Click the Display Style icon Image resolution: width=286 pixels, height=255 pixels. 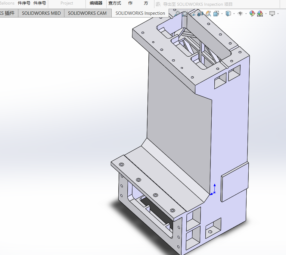(x=228, y=14)
